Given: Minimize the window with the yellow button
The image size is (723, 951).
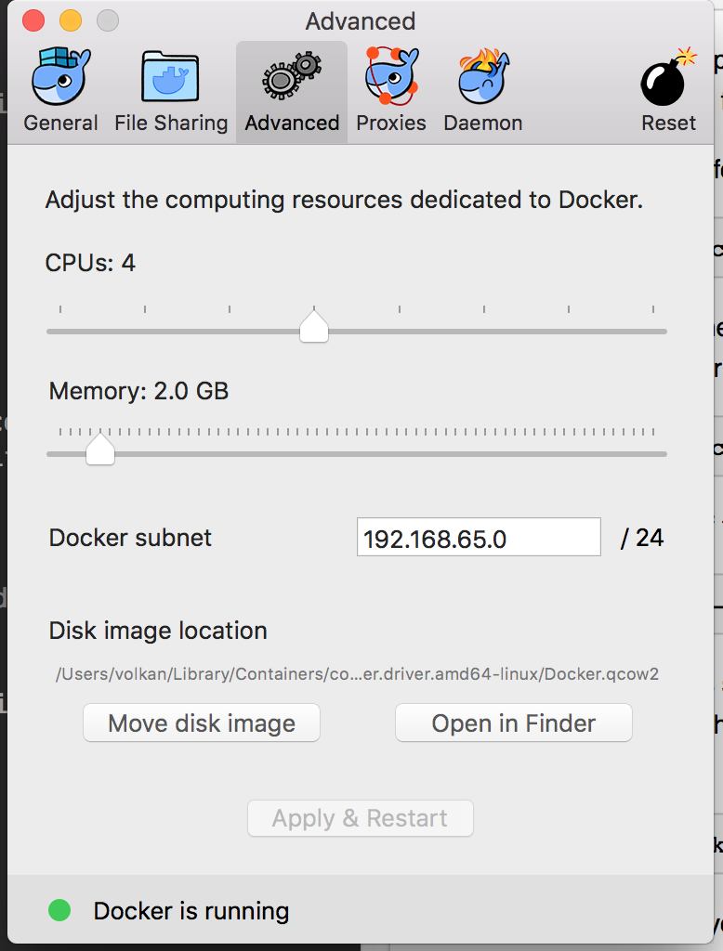Looking at the screenshot, I should point(71,20).
